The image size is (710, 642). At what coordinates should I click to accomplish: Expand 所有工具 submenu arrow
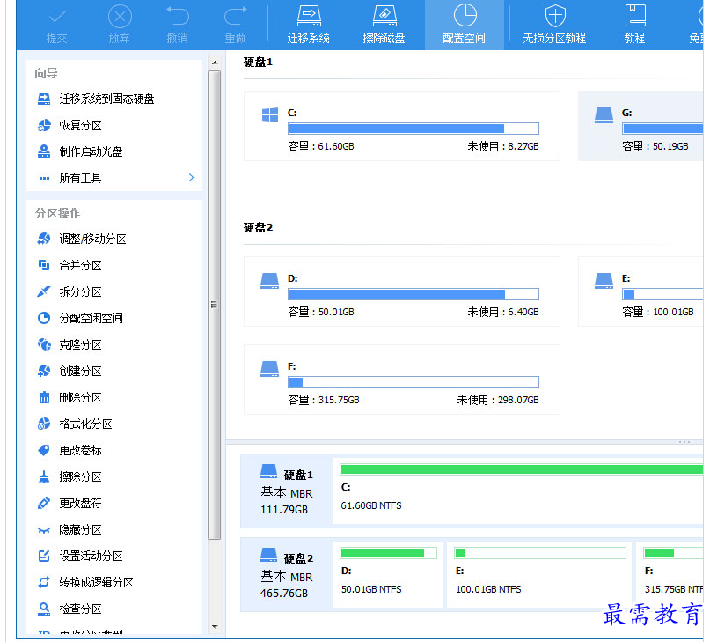click(x=191, y=177)
